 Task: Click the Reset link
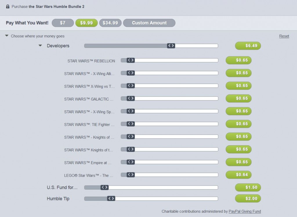pyautogui.click(x=284, y=36)
